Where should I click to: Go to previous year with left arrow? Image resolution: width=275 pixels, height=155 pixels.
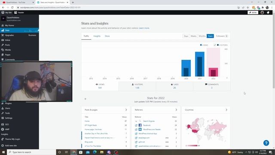click(86, 99)
